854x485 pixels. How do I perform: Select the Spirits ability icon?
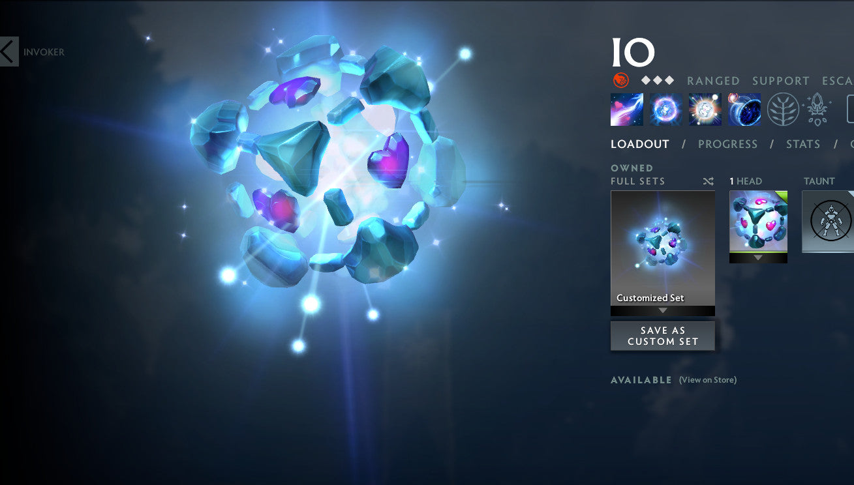click(x=666, y=110)
